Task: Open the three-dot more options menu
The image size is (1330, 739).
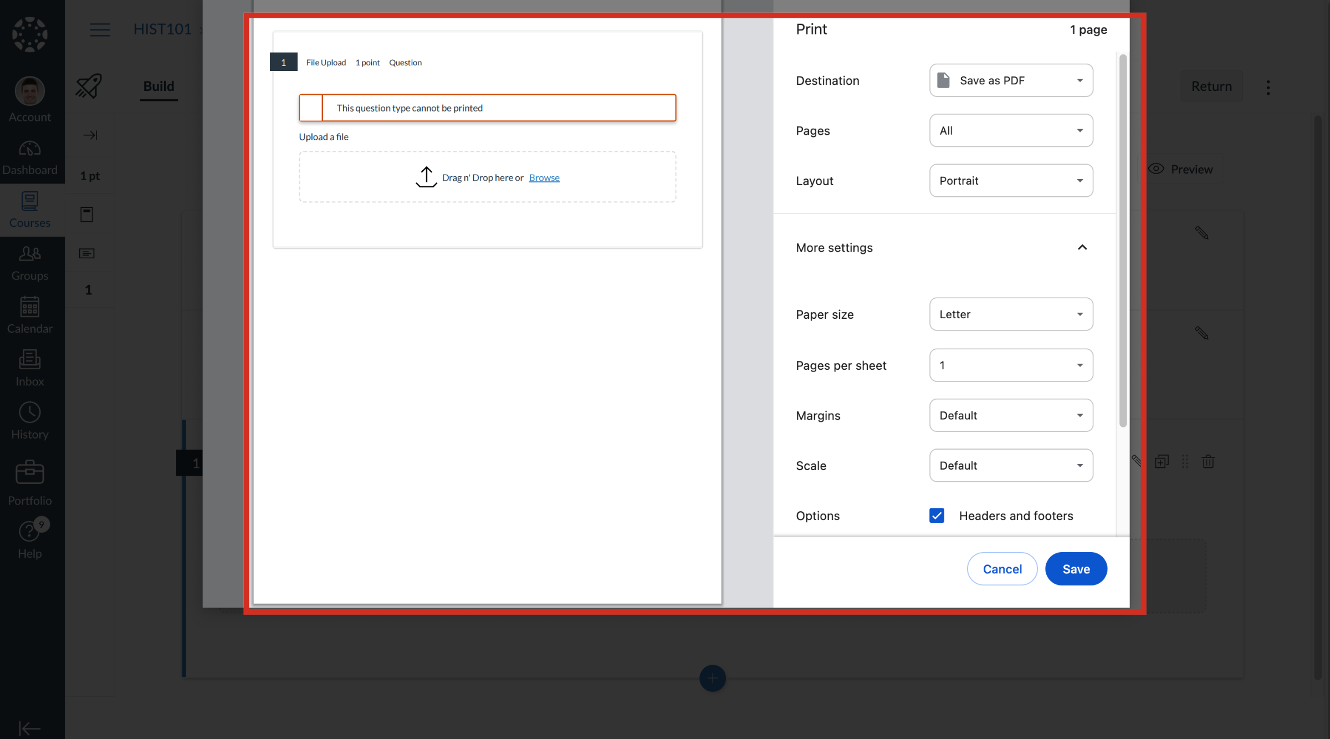Action: tap(1268, 87)
